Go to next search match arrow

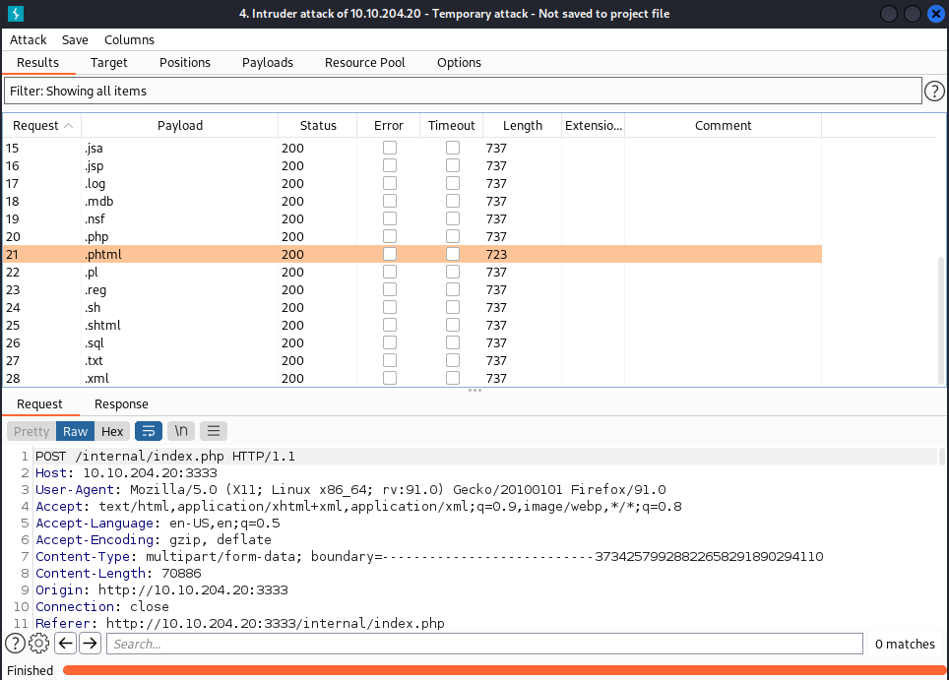(x=90, y=644)
